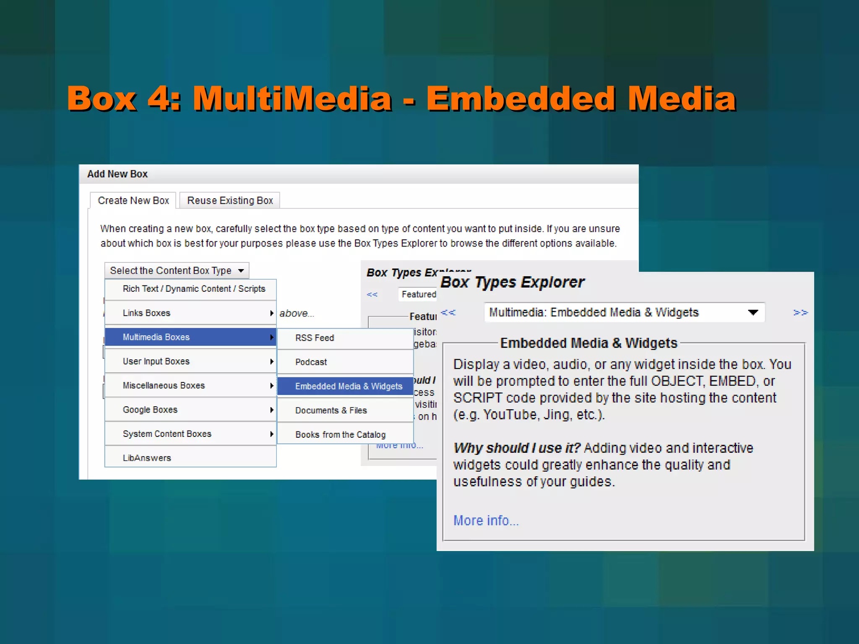Open the Multimedia: Embedded Media & Widgets dropdown

tap(624, 312)
